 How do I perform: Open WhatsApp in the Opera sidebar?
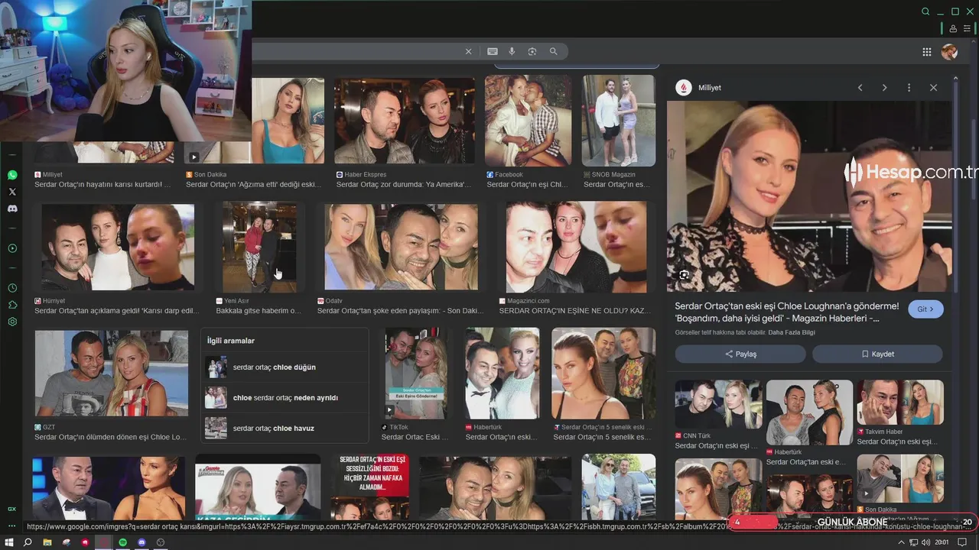[x=12, y=175]
